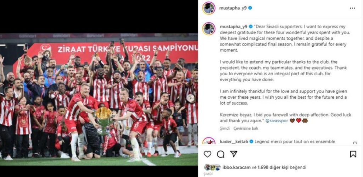Open header username mustapha_y9
The height and width of the screenshot is (177, 363).
pos(233,8)
